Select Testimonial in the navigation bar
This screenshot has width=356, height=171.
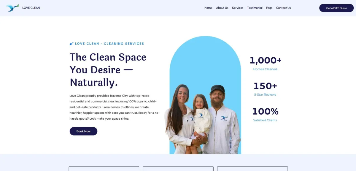pos(255,8)
